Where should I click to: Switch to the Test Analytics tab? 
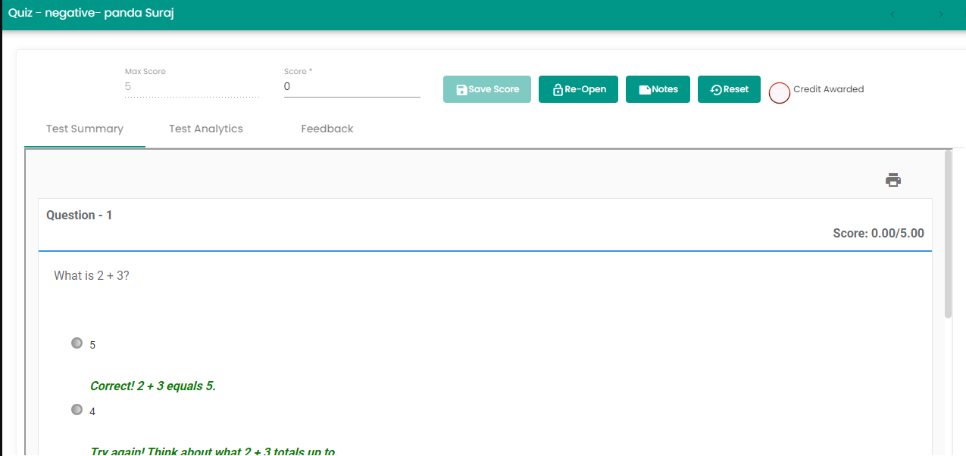[206, 129]
